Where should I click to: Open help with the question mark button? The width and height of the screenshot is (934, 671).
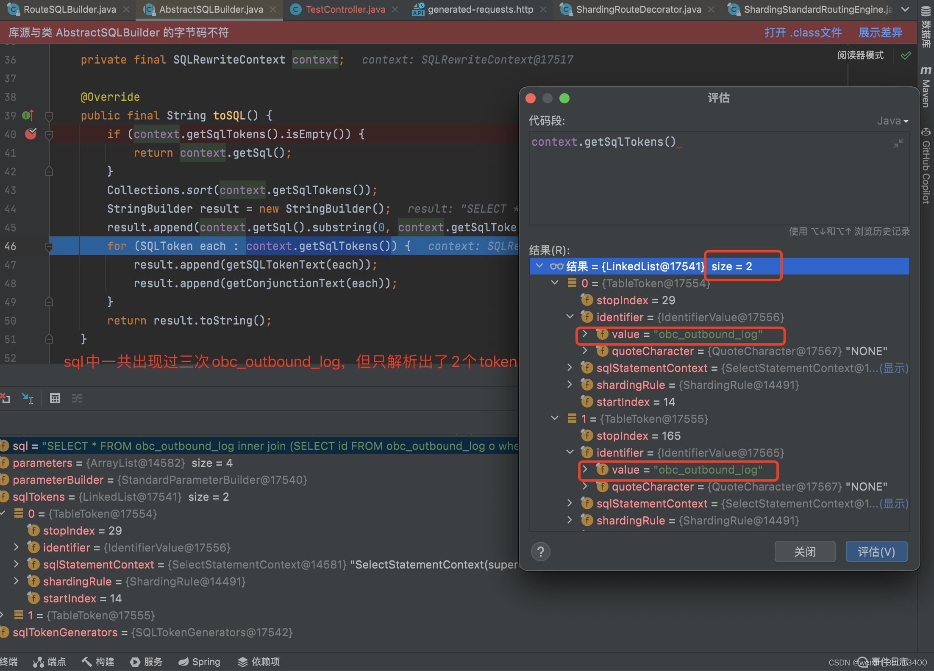pos(540,552)
